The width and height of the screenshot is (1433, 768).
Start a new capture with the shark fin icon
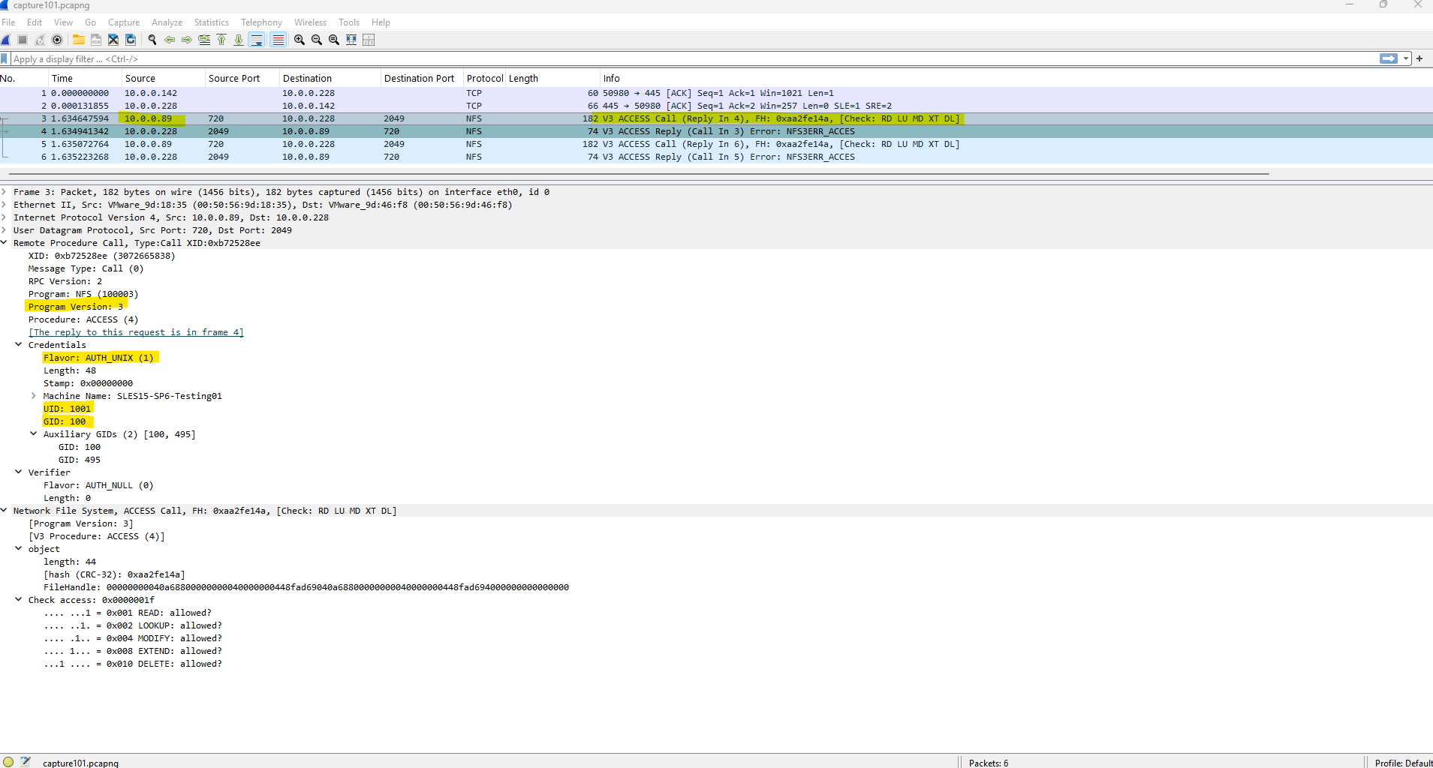click(6, 40)
